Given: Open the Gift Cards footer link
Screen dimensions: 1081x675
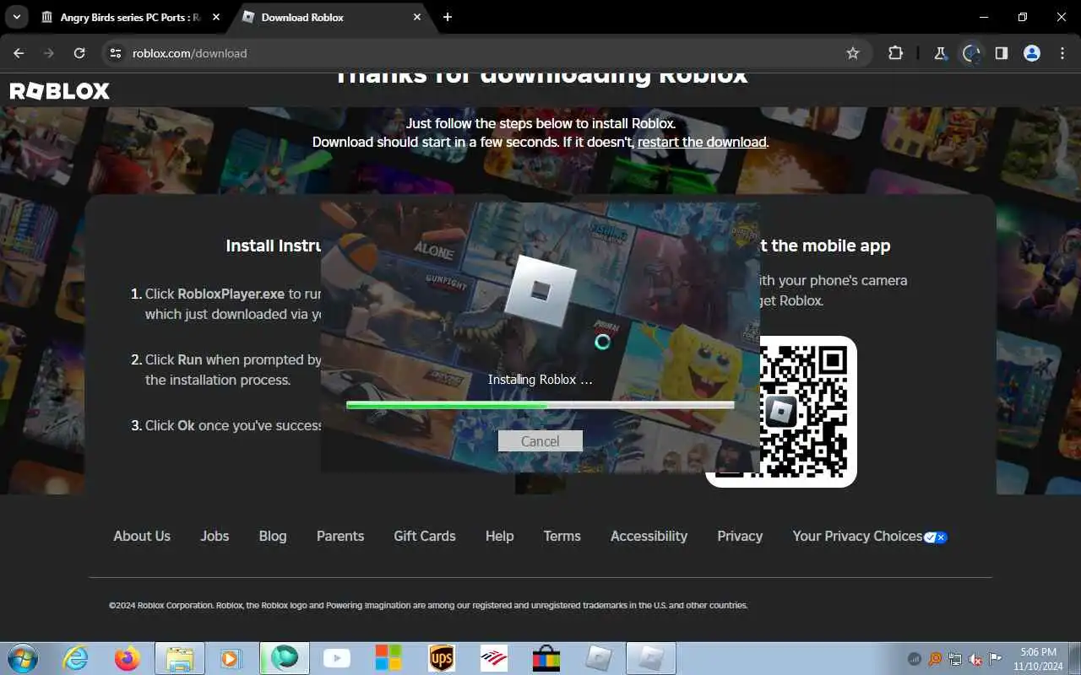Looking at the screenshot, I should click(x=425, y=536).
